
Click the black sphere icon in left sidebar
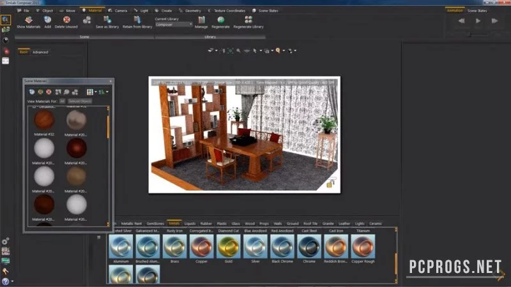(6, 40)
